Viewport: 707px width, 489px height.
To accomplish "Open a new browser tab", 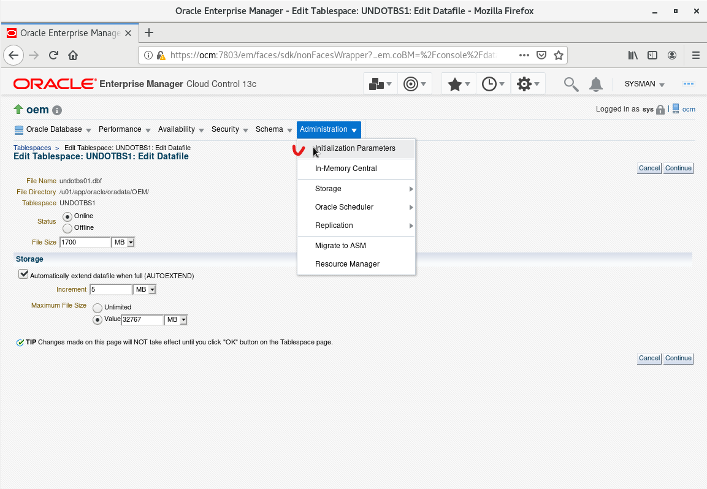I will (x=149, y=32).
